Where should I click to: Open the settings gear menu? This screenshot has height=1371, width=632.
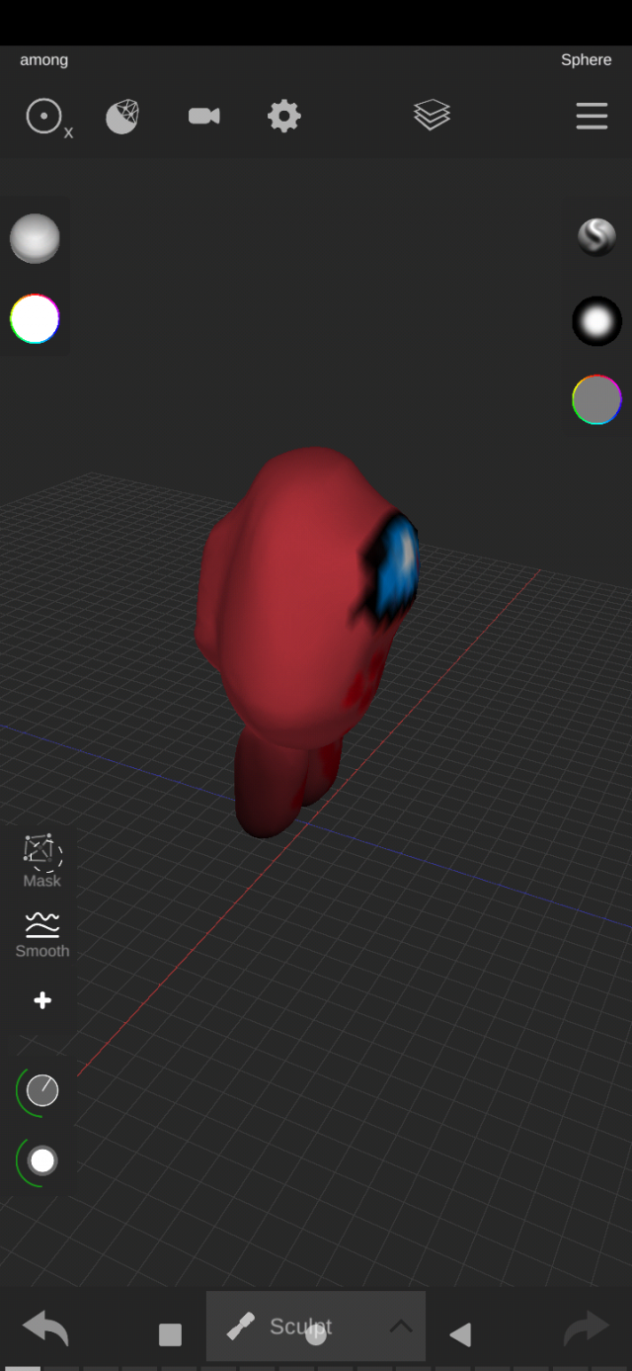pos(283,117)
